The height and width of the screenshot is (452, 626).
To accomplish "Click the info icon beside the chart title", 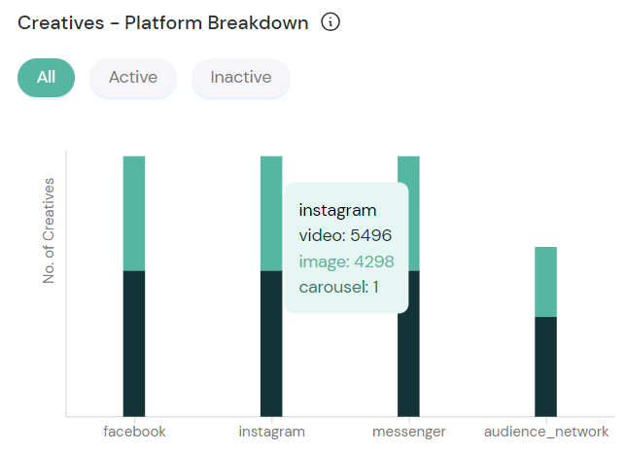I will [330, 22].
